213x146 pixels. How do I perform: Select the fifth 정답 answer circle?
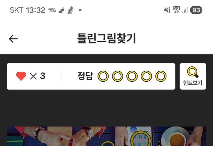pyautogui.click(x=161, y=76)
